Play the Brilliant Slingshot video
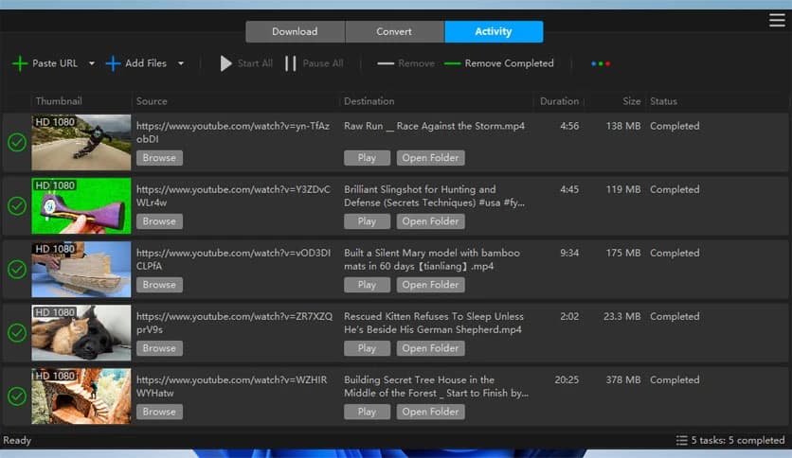 click(368, 221)
